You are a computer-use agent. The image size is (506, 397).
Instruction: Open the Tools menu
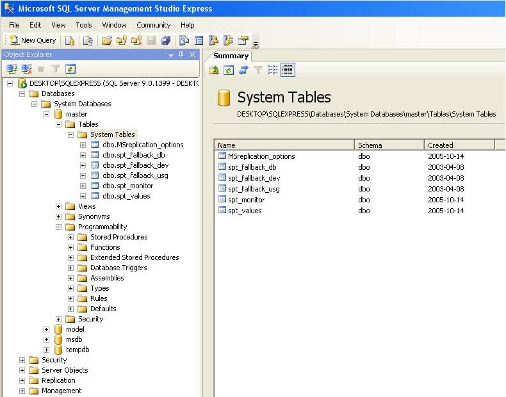(84, 25)
